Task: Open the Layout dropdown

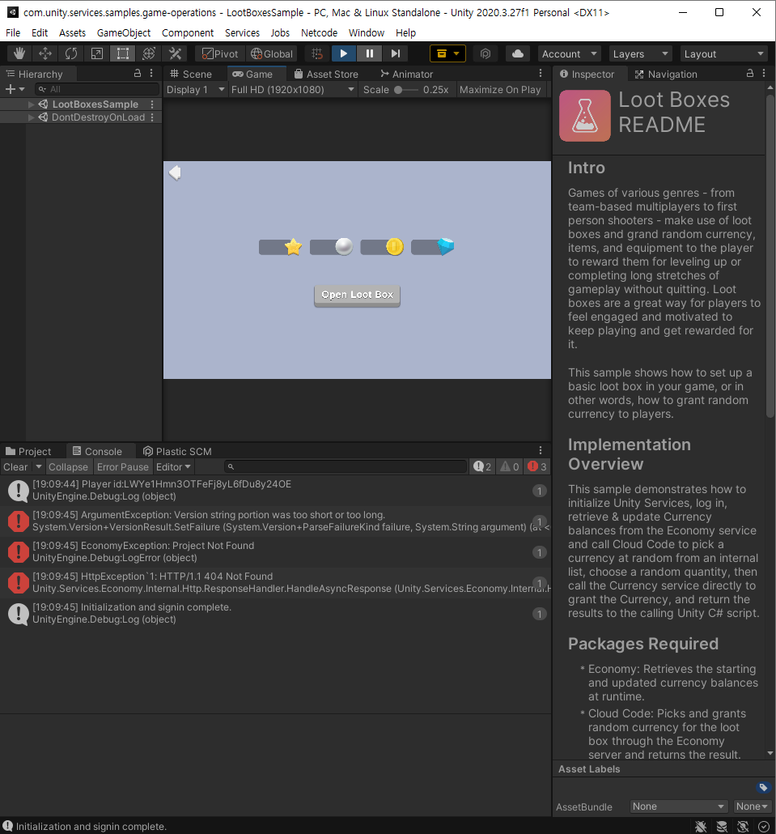Action: pyautogui.click(x=724, y=53)
